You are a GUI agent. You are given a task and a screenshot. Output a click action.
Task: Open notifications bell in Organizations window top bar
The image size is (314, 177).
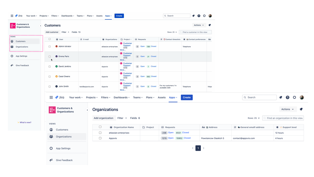[x=281, y=97]
